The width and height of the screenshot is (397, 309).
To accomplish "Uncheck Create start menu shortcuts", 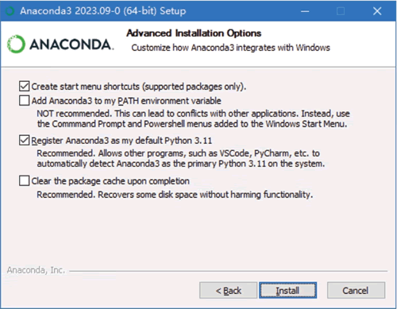I will click(x=24, y=87).
